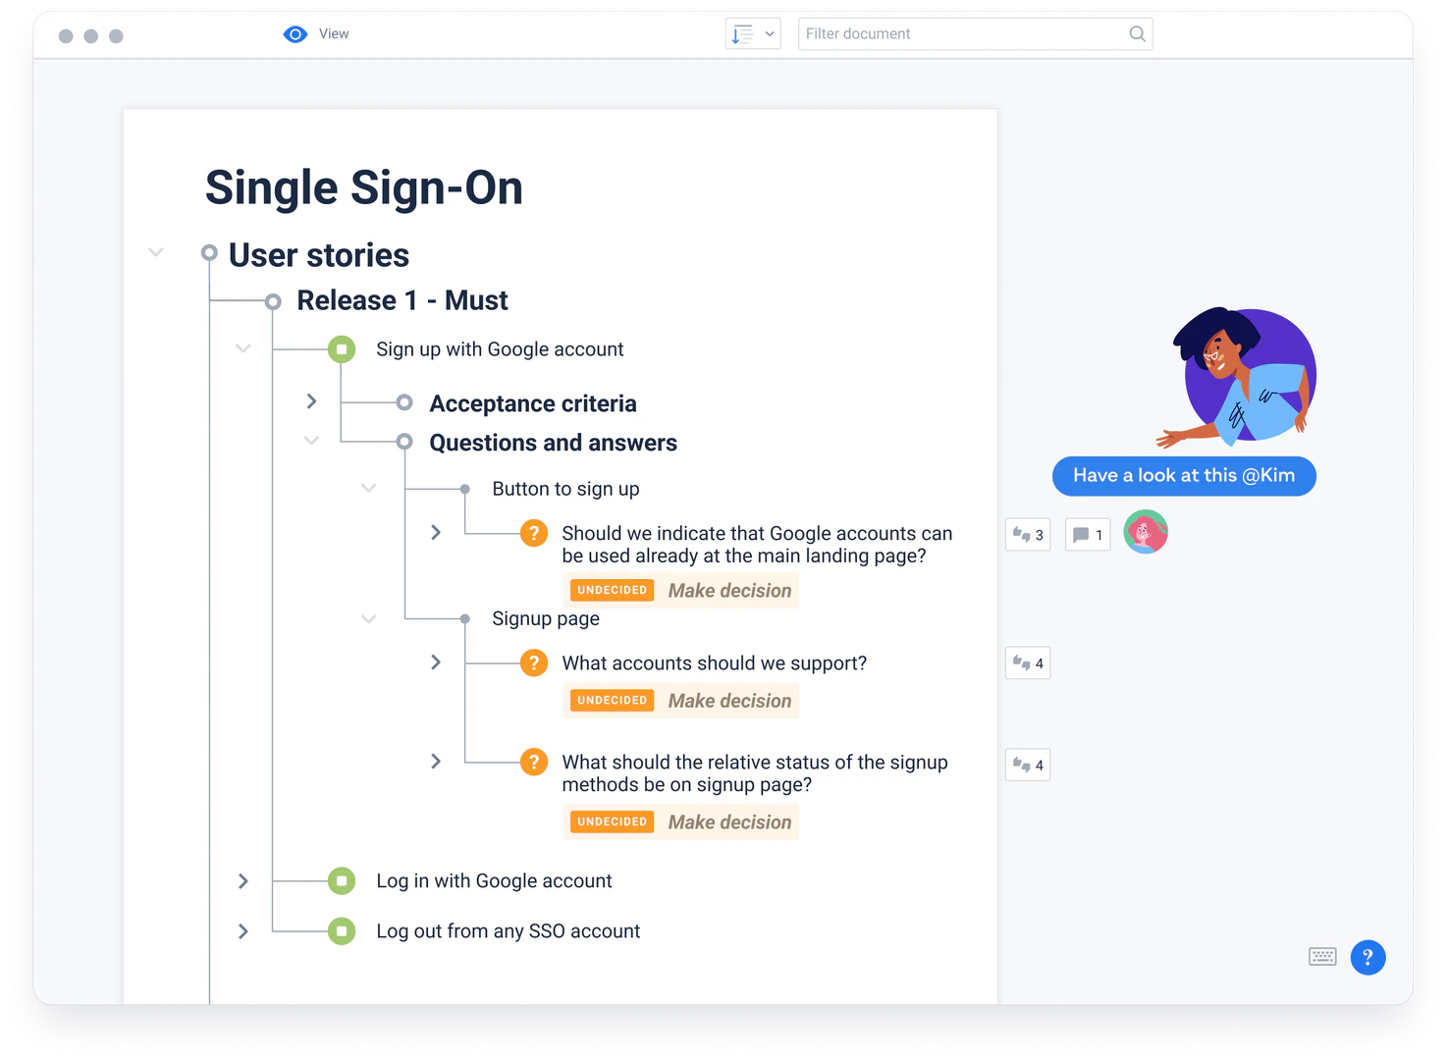This screenshot has width=1446, height=1060.
Task: Click the keyboard shortcuts icon at bottom right
Action: 1322,956
